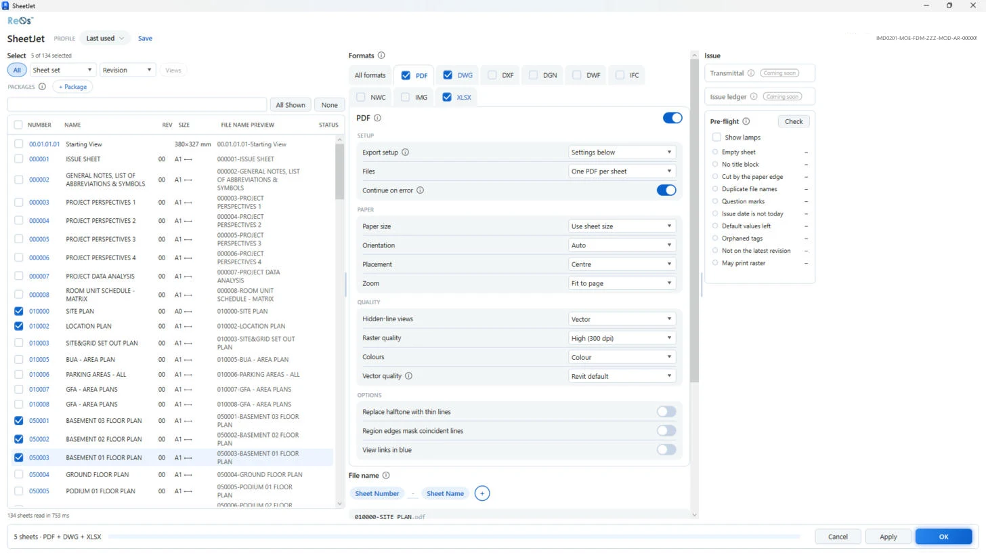Image resolution: width=986 pixels, height=555 pixels.
Task: Open the Last used profile dropdown
Action: (x=105, y=39)
